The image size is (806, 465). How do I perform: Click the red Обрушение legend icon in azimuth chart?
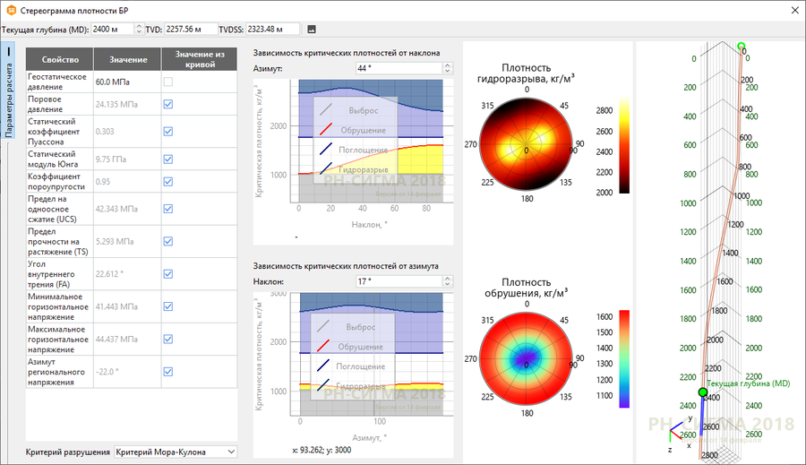pos(327,347)
